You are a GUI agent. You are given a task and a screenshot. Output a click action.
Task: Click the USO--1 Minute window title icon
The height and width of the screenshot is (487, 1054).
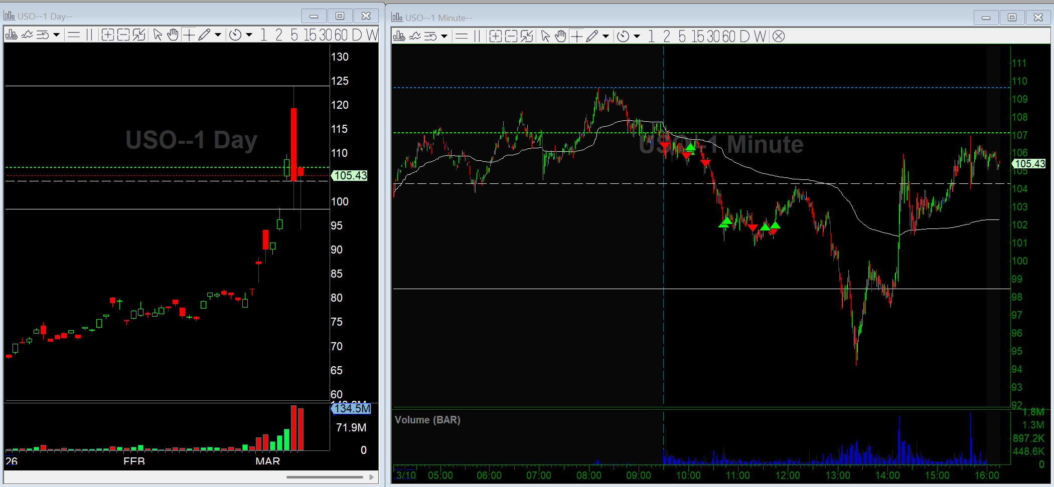397,18
